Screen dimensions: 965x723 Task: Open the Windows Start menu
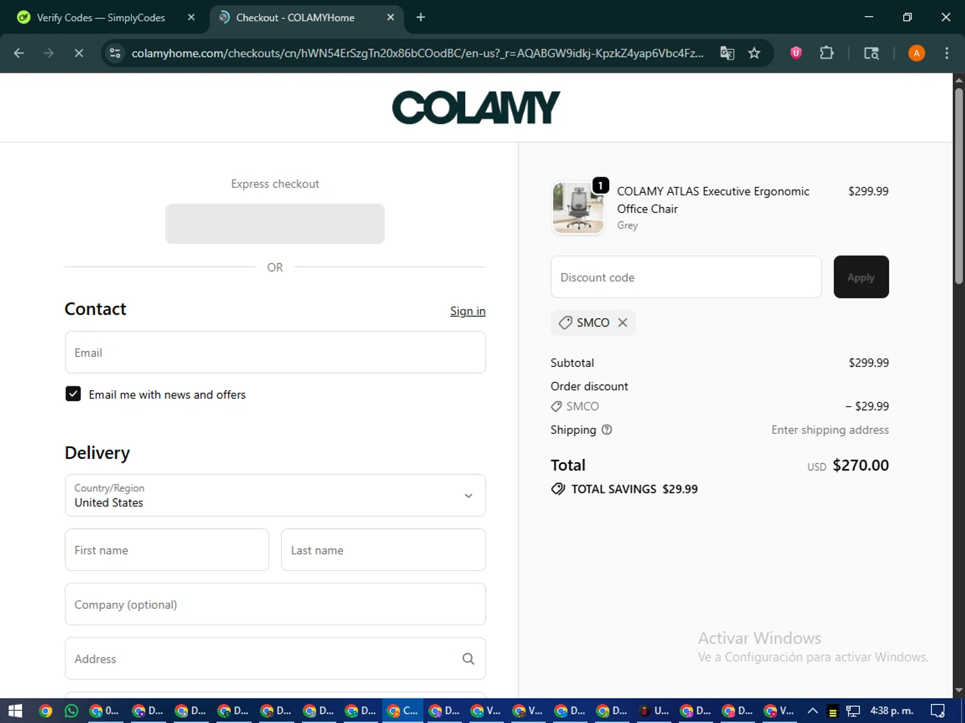[15, 711]
